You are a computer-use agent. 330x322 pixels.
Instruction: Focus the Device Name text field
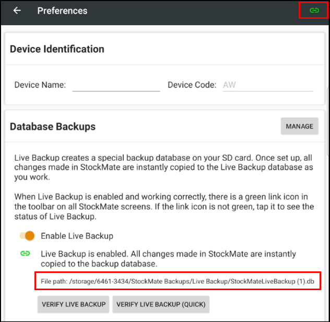[x=116, y=85]
